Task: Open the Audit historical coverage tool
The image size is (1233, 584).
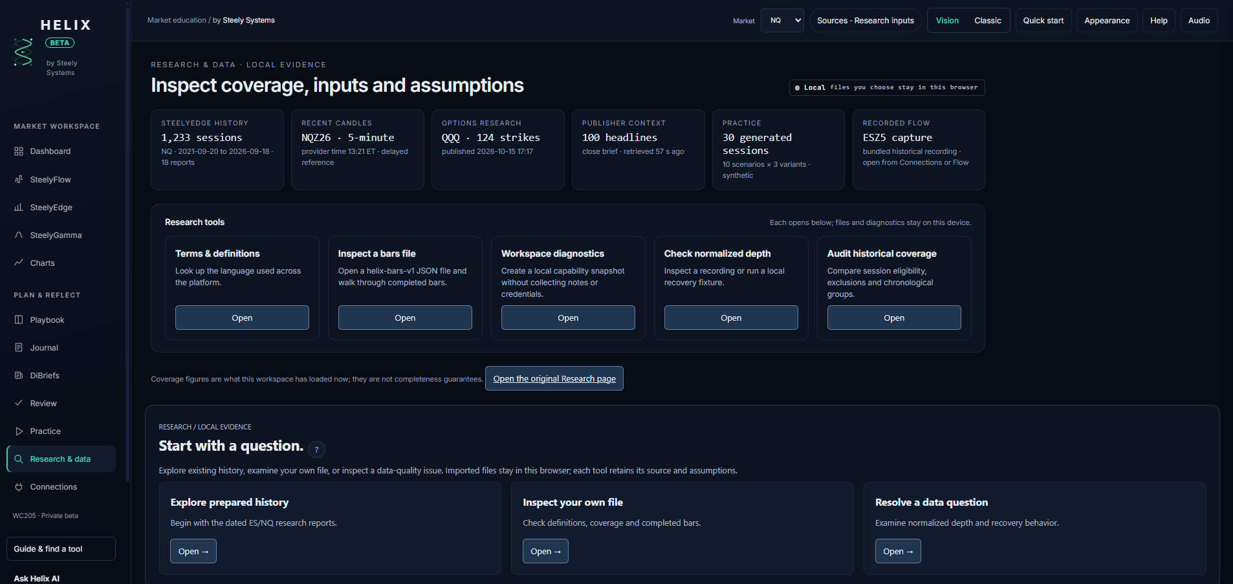Action: (x=894, y=318)
